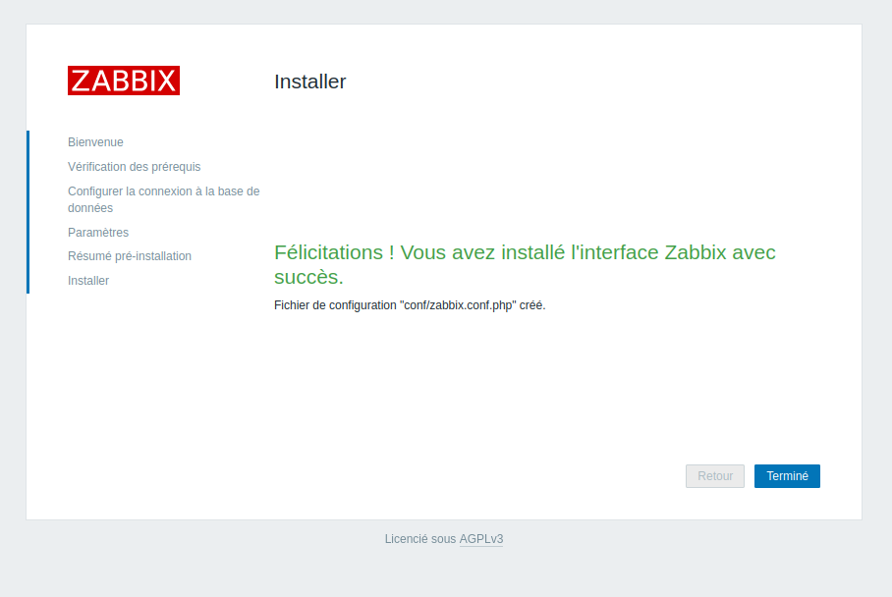Screen dimensions: 892x597
Task: Finish setup with the "Terminé" button
Action: pyautogui.click(x=787, y=476)
